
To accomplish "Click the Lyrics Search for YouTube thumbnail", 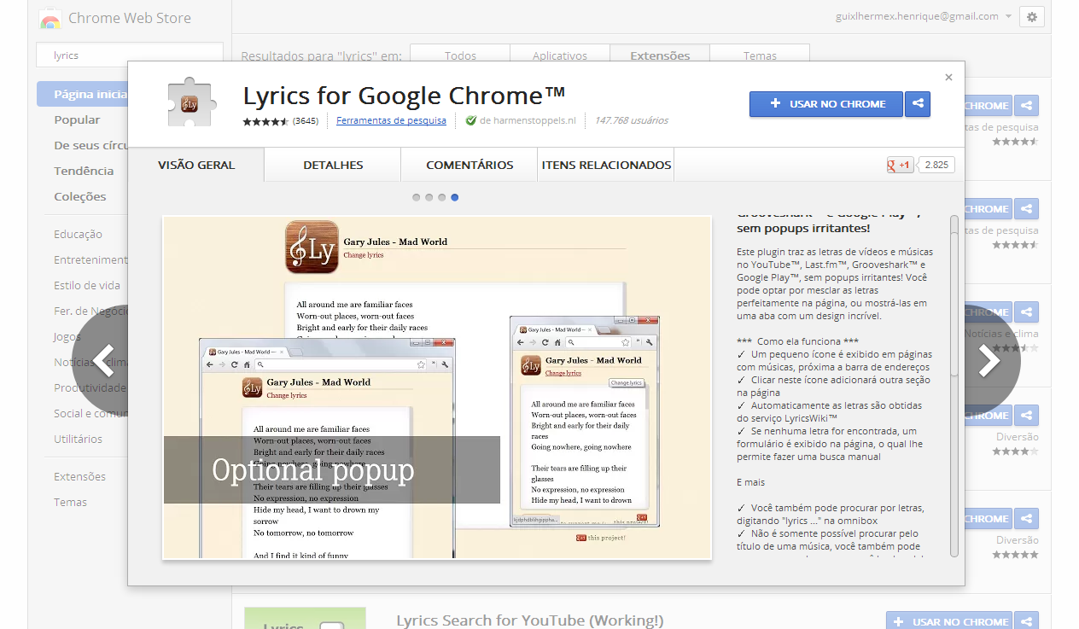I will [x=305, y=618].
